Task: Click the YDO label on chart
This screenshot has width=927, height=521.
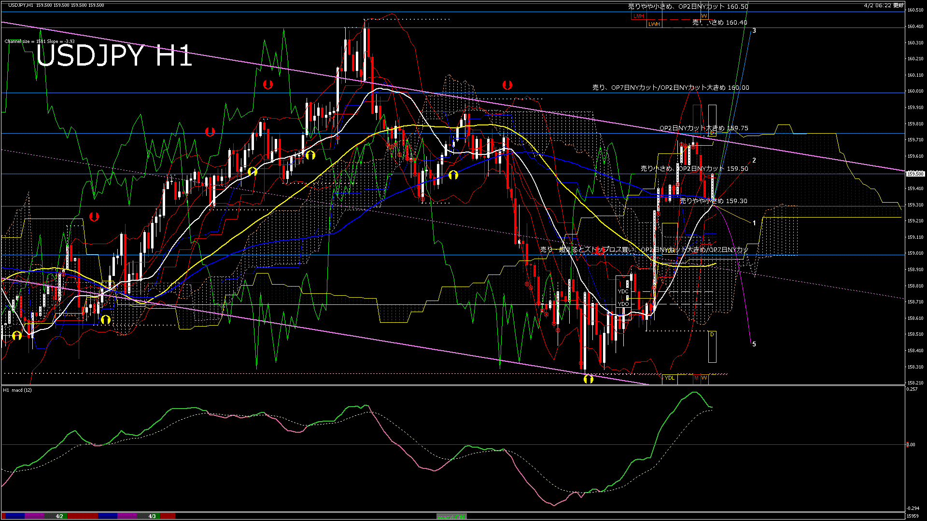Action: [623, 304]
